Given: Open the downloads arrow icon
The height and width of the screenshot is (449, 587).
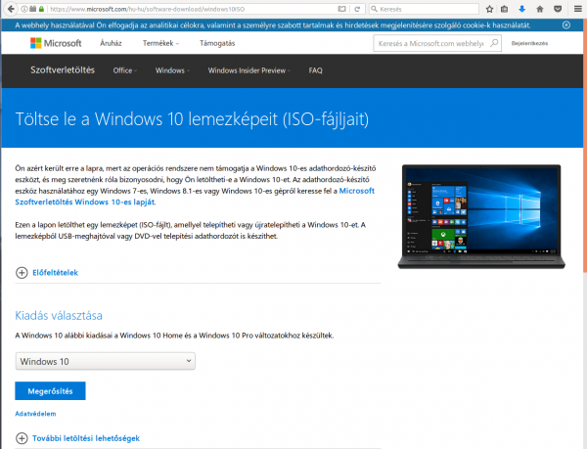Looking at the screenshot, I should coord(521,9).
